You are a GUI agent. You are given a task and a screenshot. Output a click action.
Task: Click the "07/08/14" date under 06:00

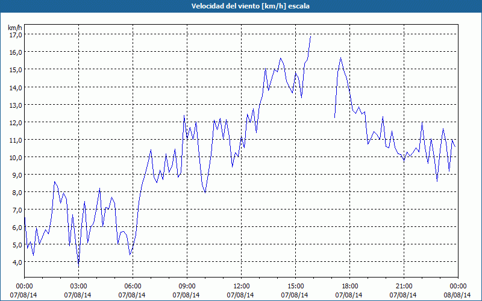(132, 295)
